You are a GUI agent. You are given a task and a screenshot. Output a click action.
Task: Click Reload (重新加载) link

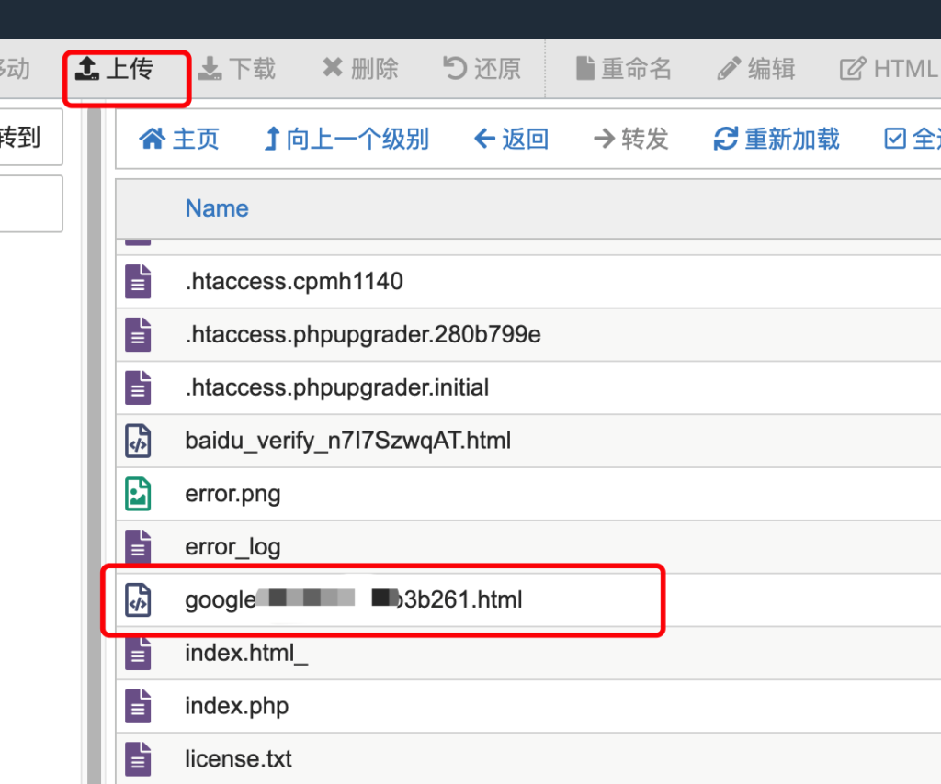pos(777,139)
